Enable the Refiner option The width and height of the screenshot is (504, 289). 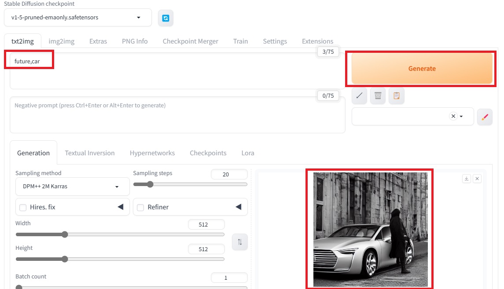(140, 207)
